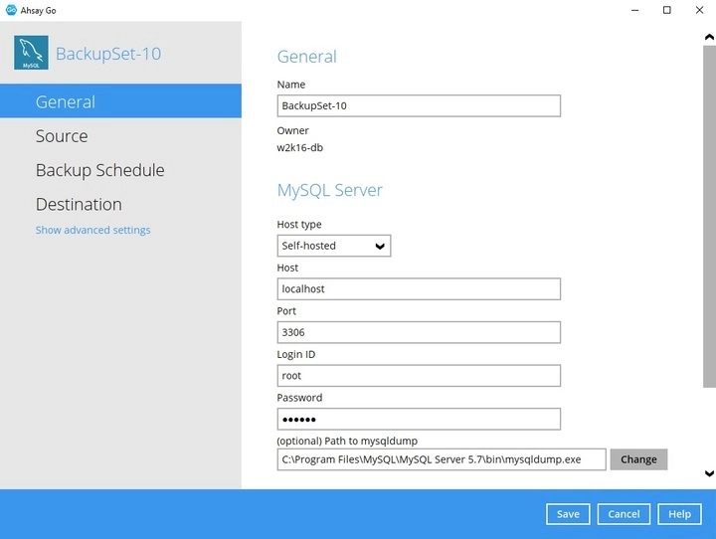Click the Login ID field with root
The width and height of the screenshot is (716, 539).
tap(419, 376)
